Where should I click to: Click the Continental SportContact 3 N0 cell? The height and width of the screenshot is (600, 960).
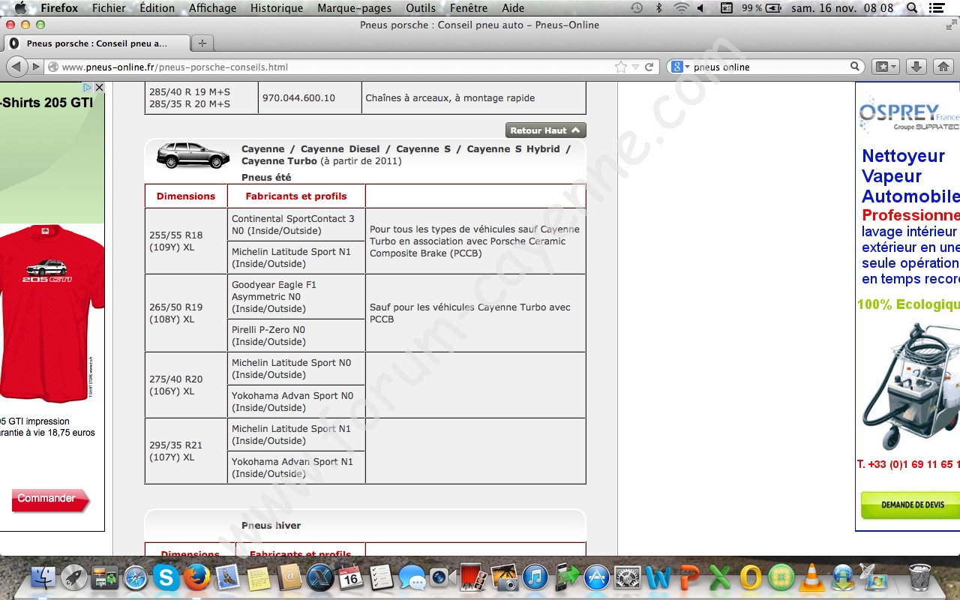(x=296, y=224)
